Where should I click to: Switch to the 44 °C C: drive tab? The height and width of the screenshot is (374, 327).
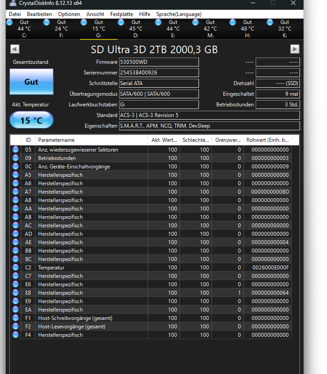[24, 29]
